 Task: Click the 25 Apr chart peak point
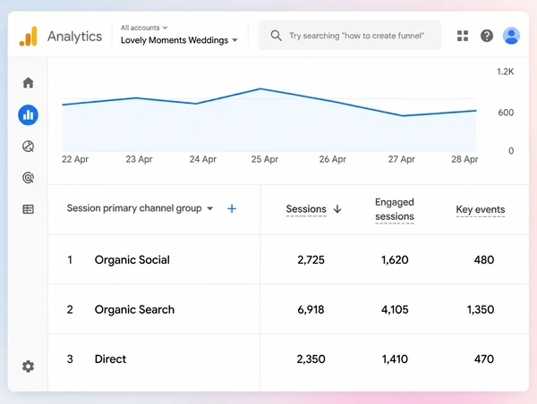[260, 89]
